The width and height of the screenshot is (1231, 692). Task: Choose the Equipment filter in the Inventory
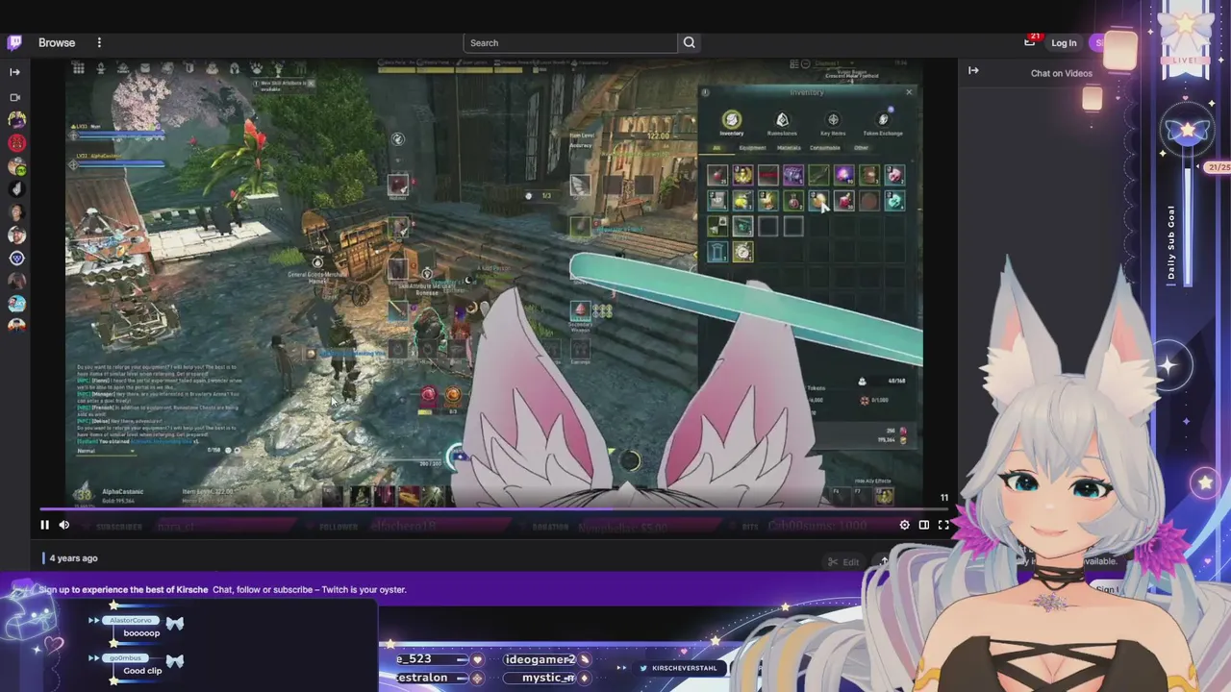(x=752, y=148)
